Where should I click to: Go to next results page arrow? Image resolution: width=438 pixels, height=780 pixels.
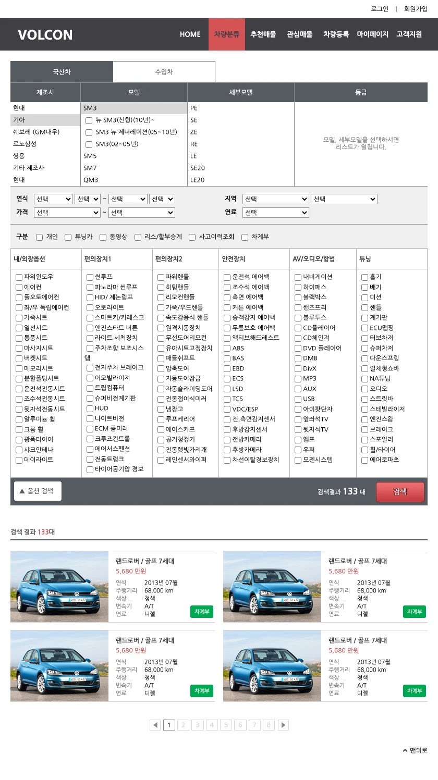[x=283, y=725]
